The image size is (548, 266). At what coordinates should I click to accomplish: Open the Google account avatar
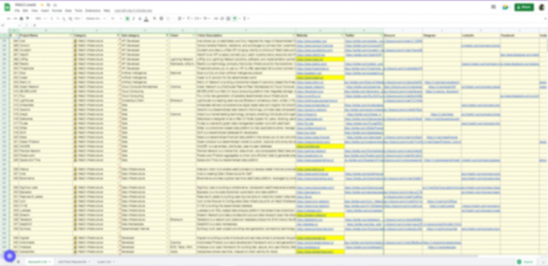point(541,7)
